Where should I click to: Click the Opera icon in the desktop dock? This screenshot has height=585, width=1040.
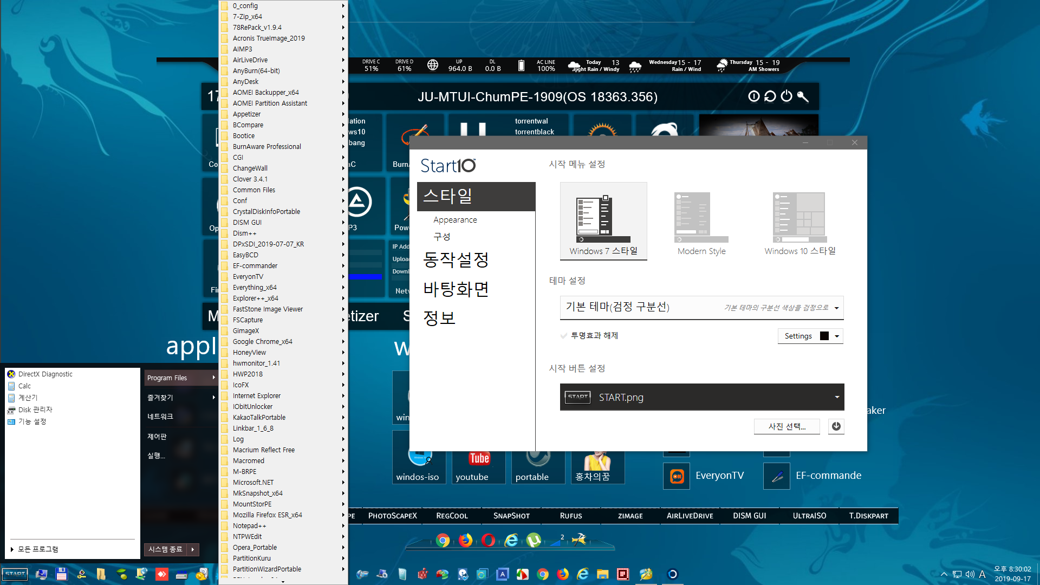pos(488,541)
